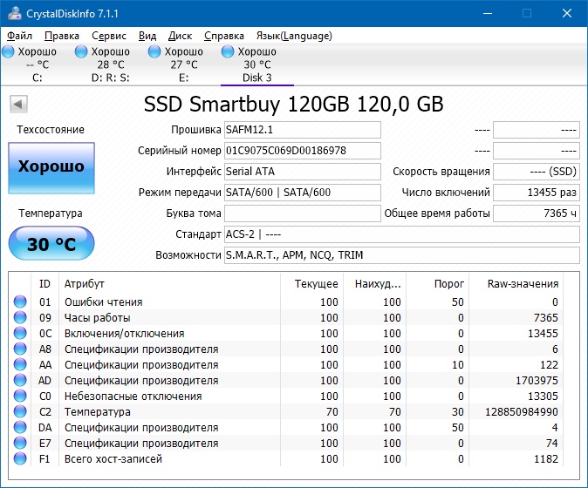Open the Файл menu

point(19,36)
